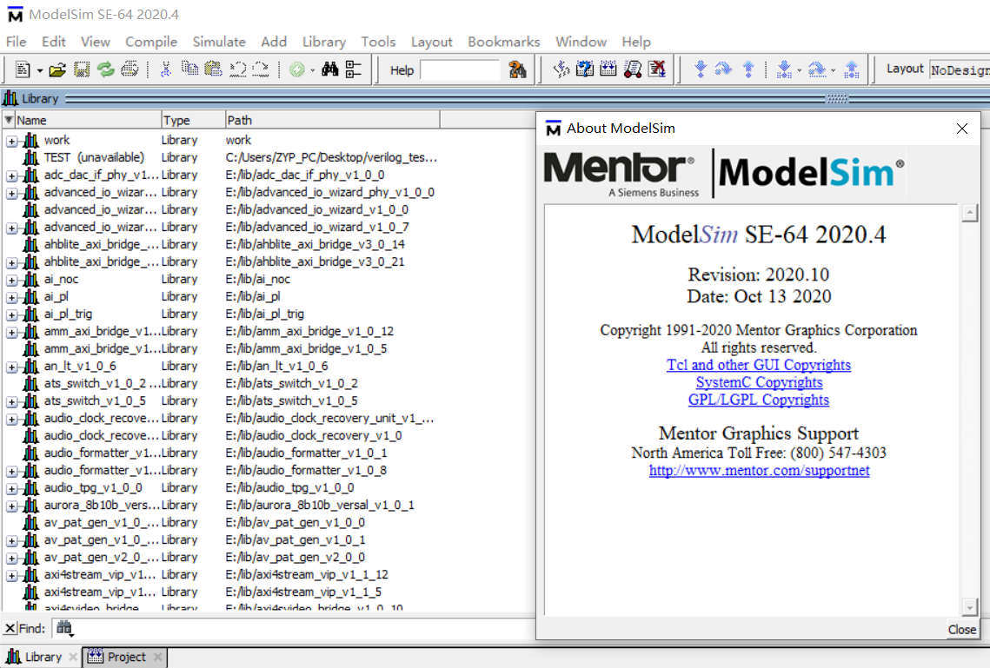990x668 pixels.
Task: Click About dialog scrollbar down arrow
Action: pyautogui.click(x=970, y=607)
